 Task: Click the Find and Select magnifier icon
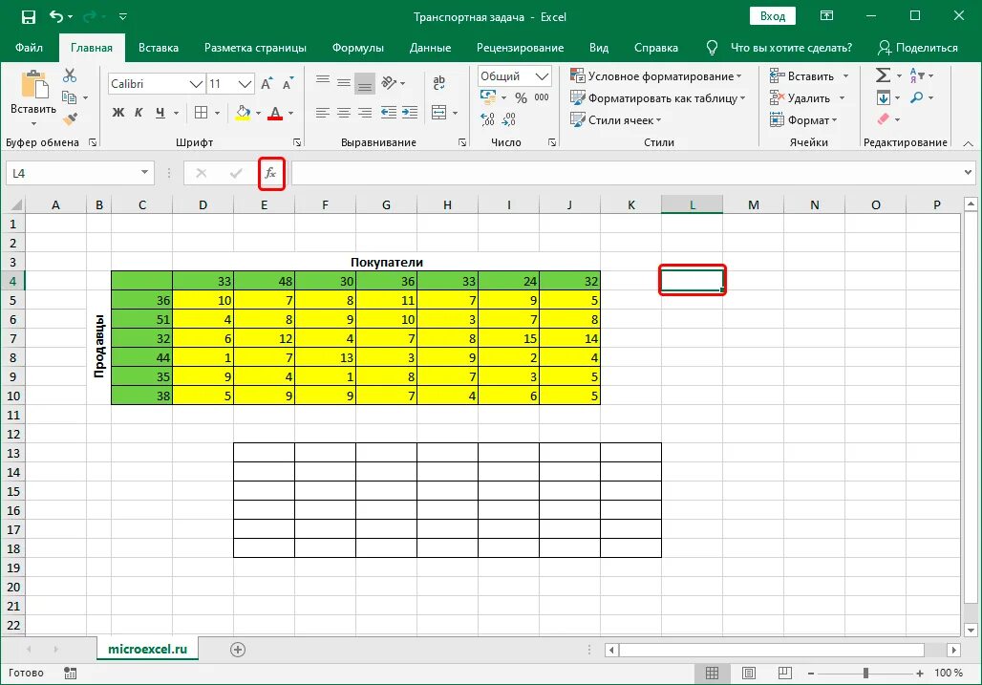click(917, 97)
